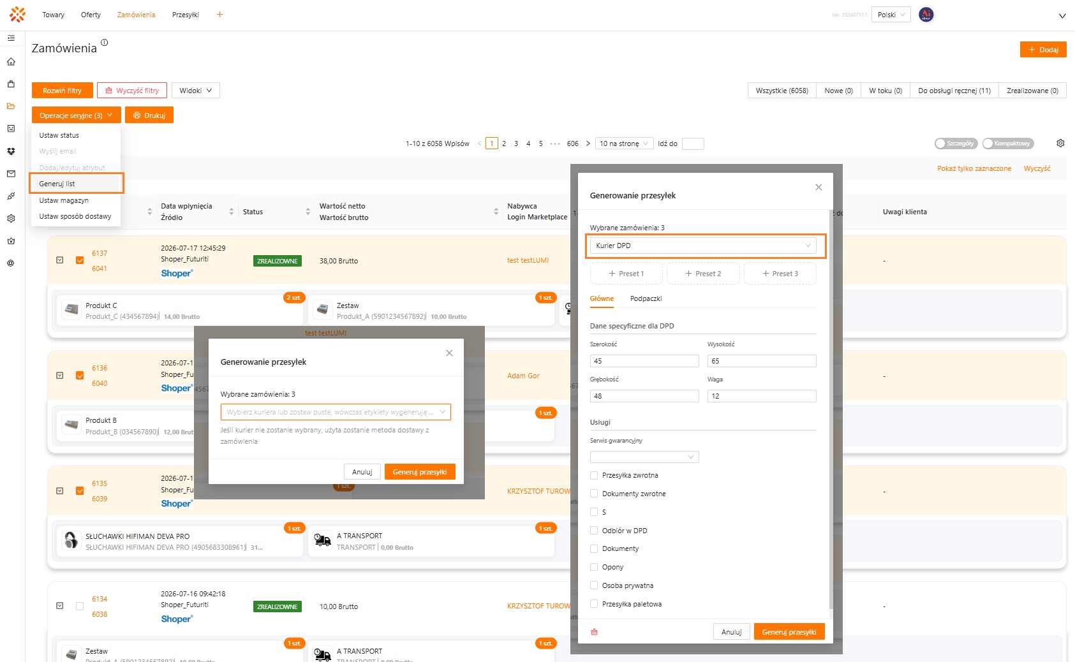
Task: Collapse the sidebar menu toggle icon
Action: coord(11,38)
